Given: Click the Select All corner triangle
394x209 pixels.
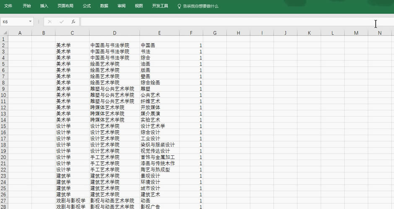Looking at the screenshot, I should tap(4, 33).
